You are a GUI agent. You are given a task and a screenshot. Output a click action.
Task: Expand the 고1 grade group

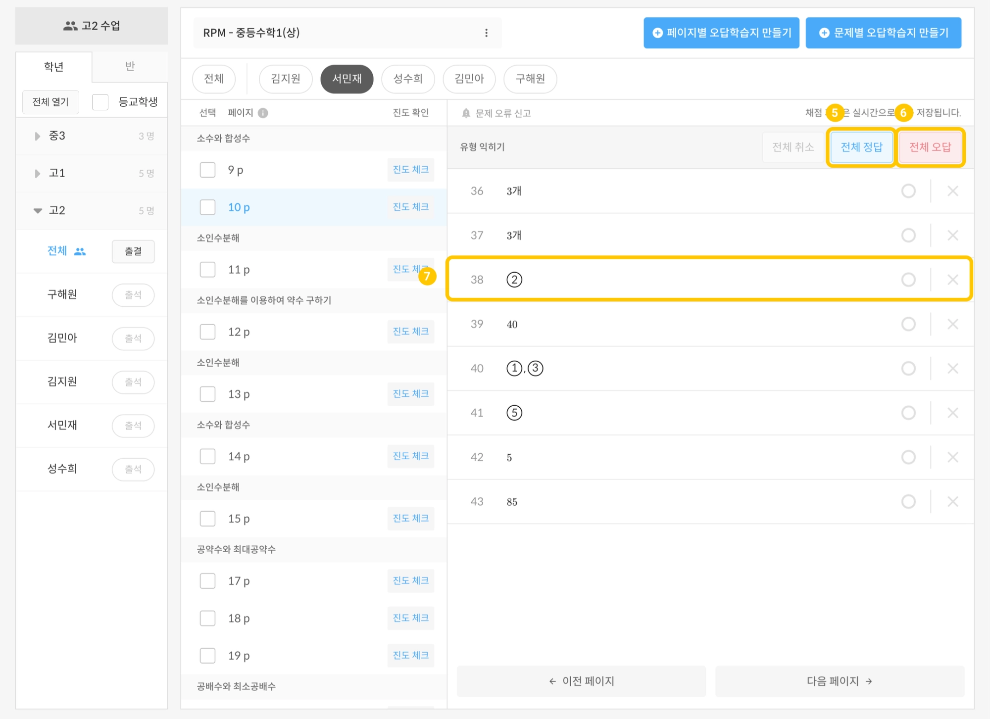(38, 173)
